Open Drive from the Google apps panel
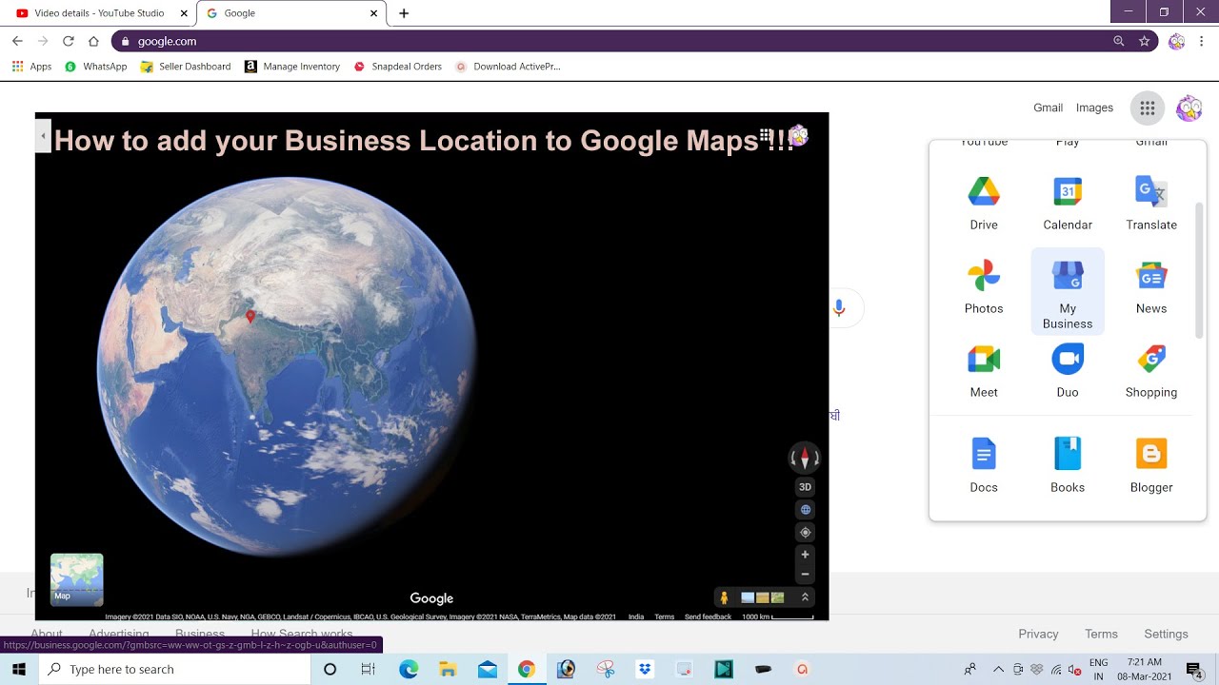The width and height of the screenshot is (1219, 685). click(x=984, y=204)
